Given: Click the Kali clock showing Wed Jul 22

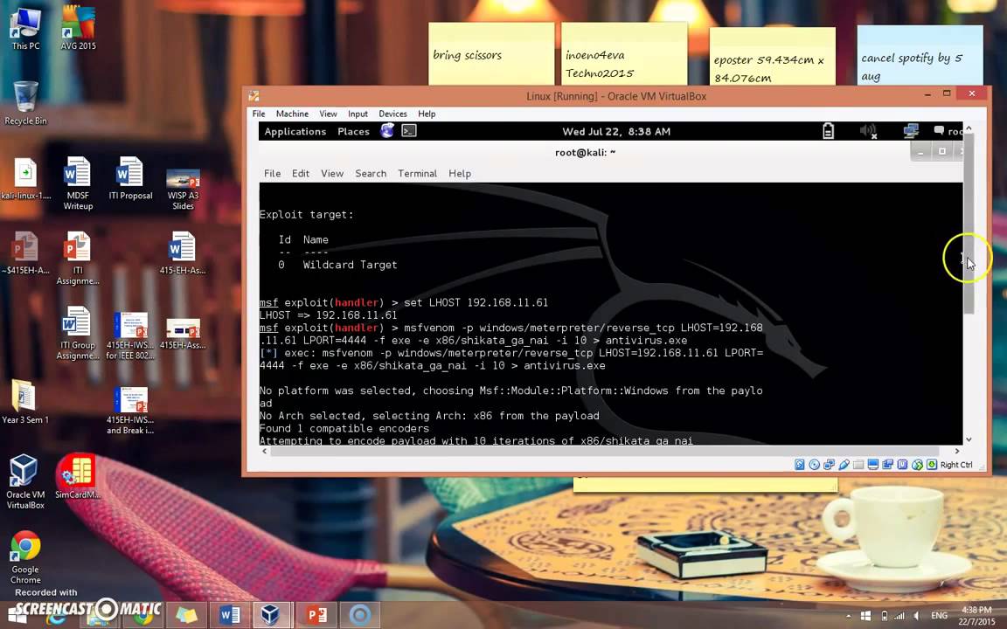Looking at the screenshot, I should tap(616, 131).
